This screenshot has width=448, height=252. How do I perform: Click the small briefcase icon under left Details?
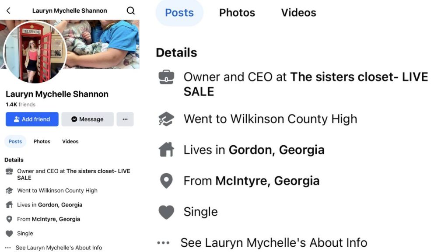tap(9, 171)
